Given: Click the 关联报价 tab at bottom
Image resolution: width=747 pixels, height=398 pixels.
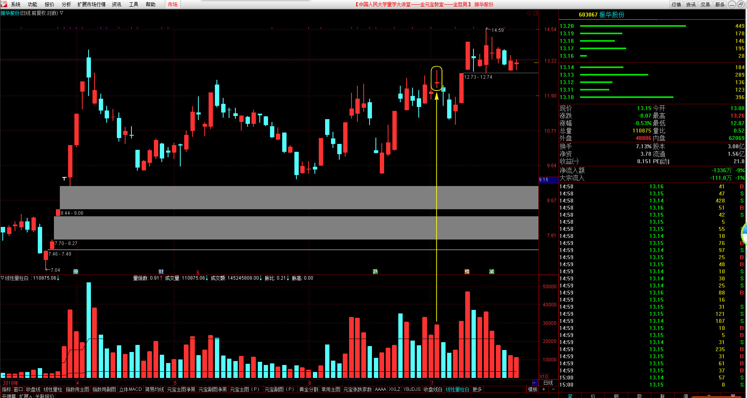Looking at the screenshot, I should (44, 396).
